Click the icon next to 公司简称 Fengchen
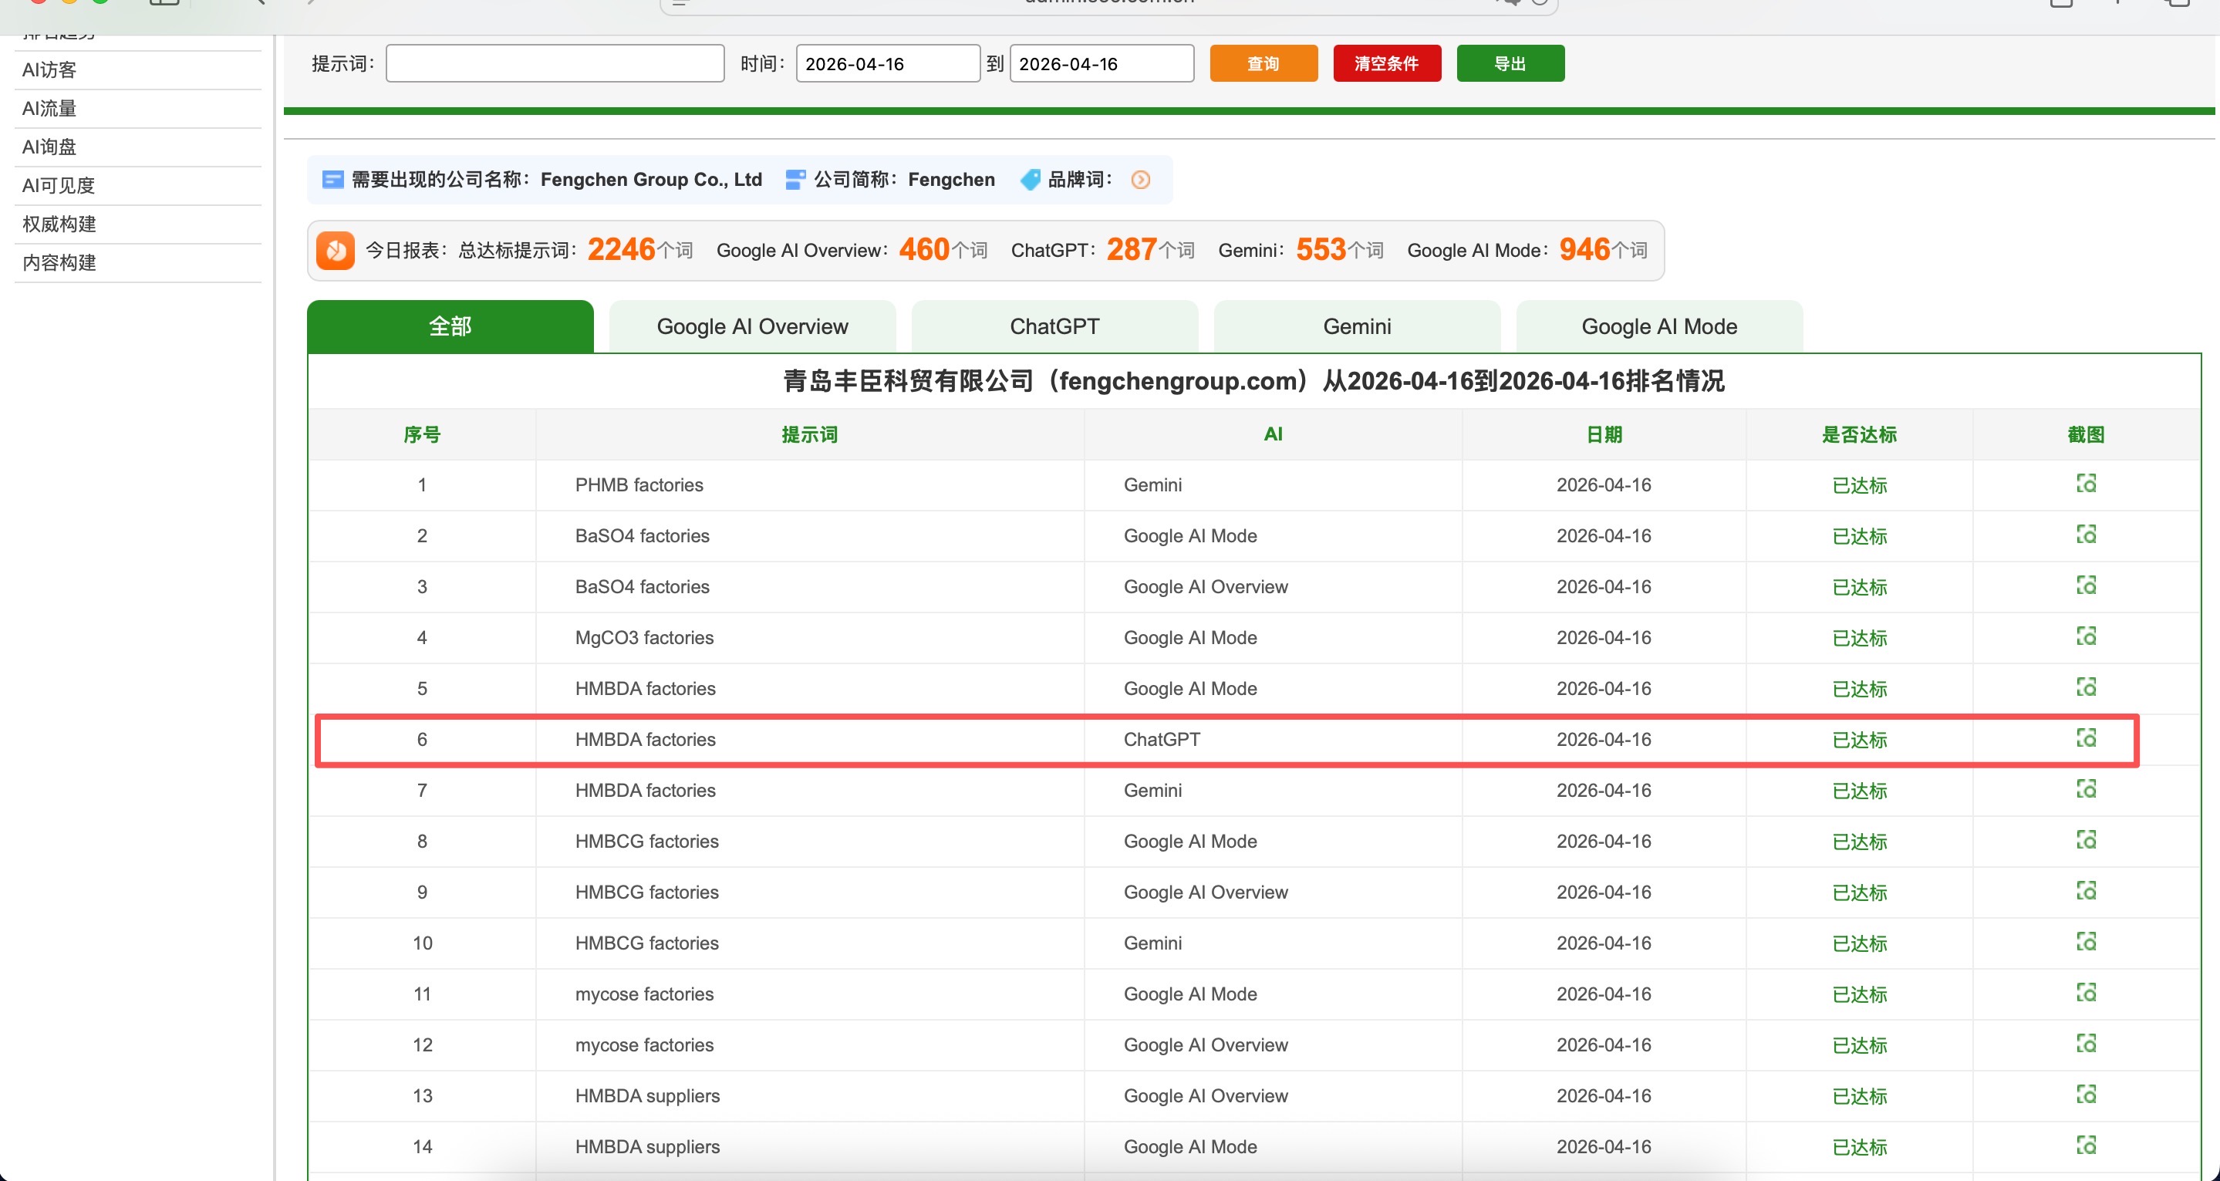This screenshot has height=1181, width=2220. (x=795, y=179)
